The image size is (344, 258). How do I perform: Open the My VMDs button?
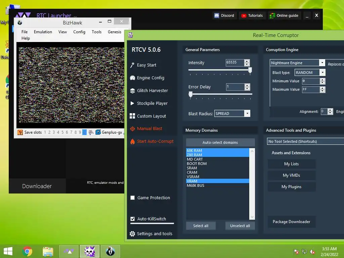292,175
